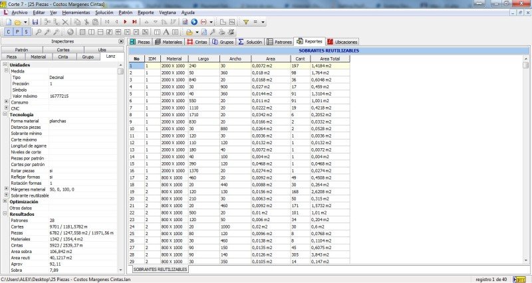Click the yellow Filter funnel icon
Viewport: 532px width, 283px height.
245,22
